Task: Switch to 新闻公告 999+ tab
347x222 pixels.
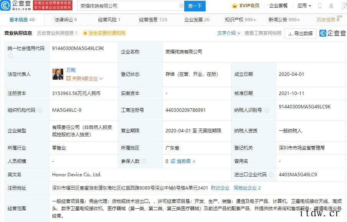Action: 284,19
